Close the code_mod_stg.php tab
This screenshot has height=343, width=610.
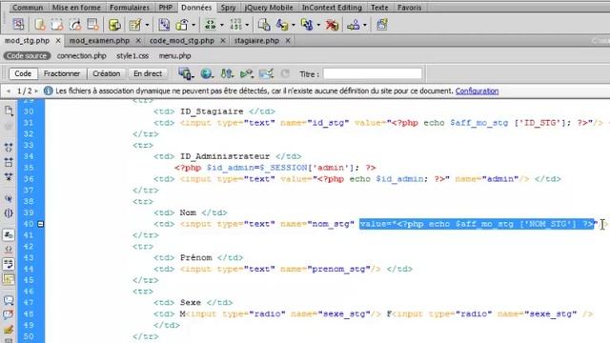(x=223, y=40)
